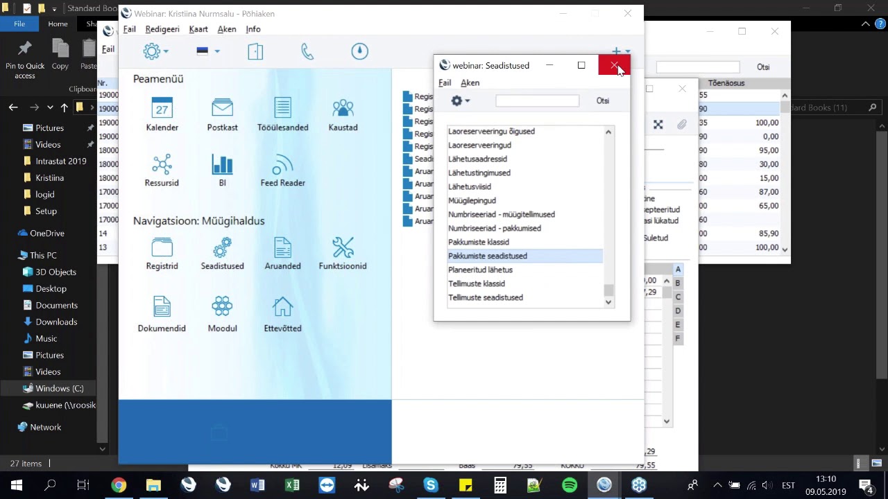Open the settings gear dropdown in Põhiaken toolbar
Screen dimensions: 888x499
155,51
